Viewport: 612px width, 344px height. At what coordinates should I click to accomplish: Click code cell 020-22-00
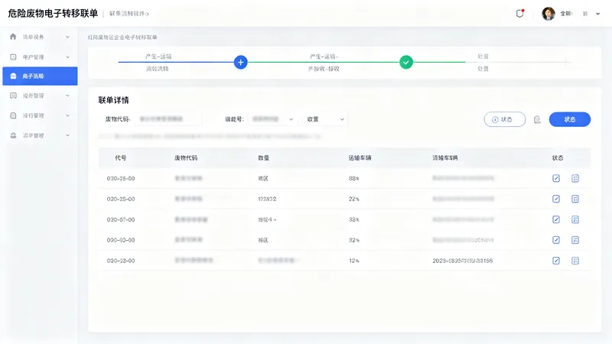[x=121, y=261]
